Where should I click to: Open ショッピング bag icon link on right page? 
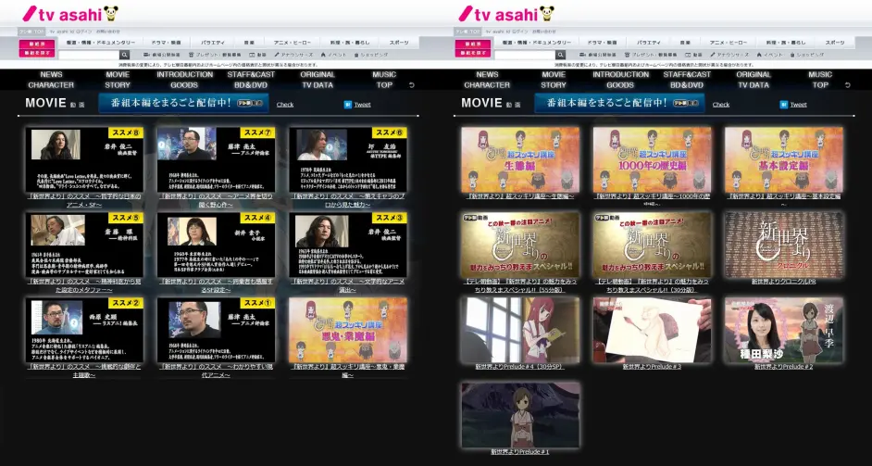point(807,55)
